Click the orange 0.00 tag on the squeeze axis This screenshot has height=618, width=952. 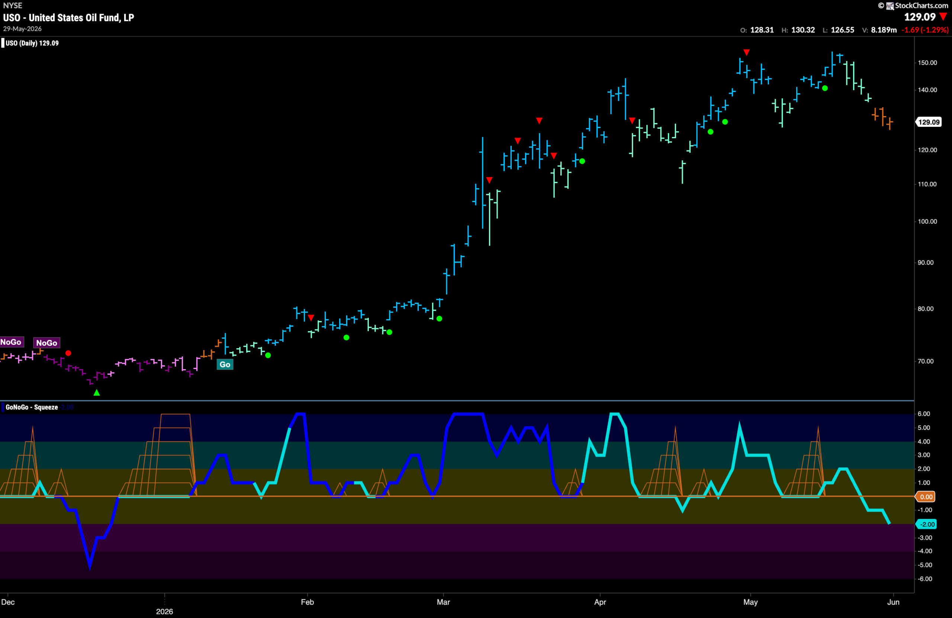[x=926, y=497]
